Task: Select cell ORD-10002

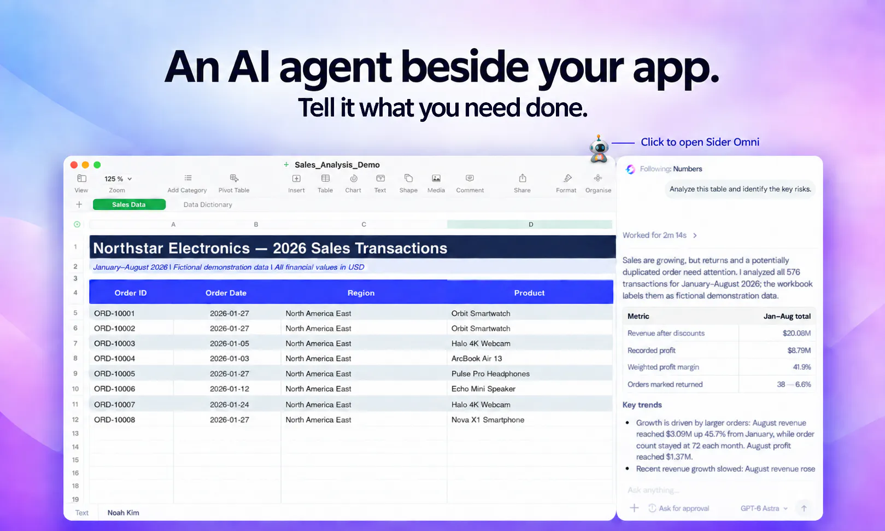Action: (x=131, y=328)
